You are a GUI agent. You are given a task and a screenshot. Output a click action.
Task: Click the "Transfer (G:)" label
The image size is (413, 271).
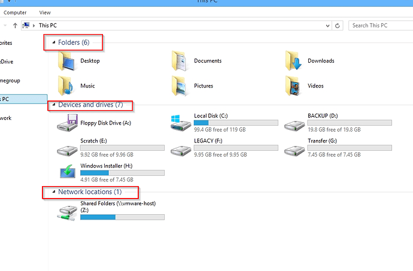coord(322,141)
